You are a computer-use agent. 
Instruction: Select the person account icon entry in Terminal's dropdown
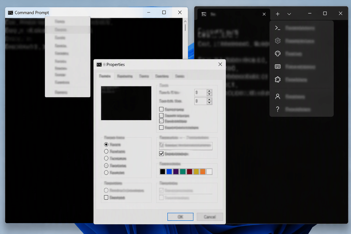302,97
